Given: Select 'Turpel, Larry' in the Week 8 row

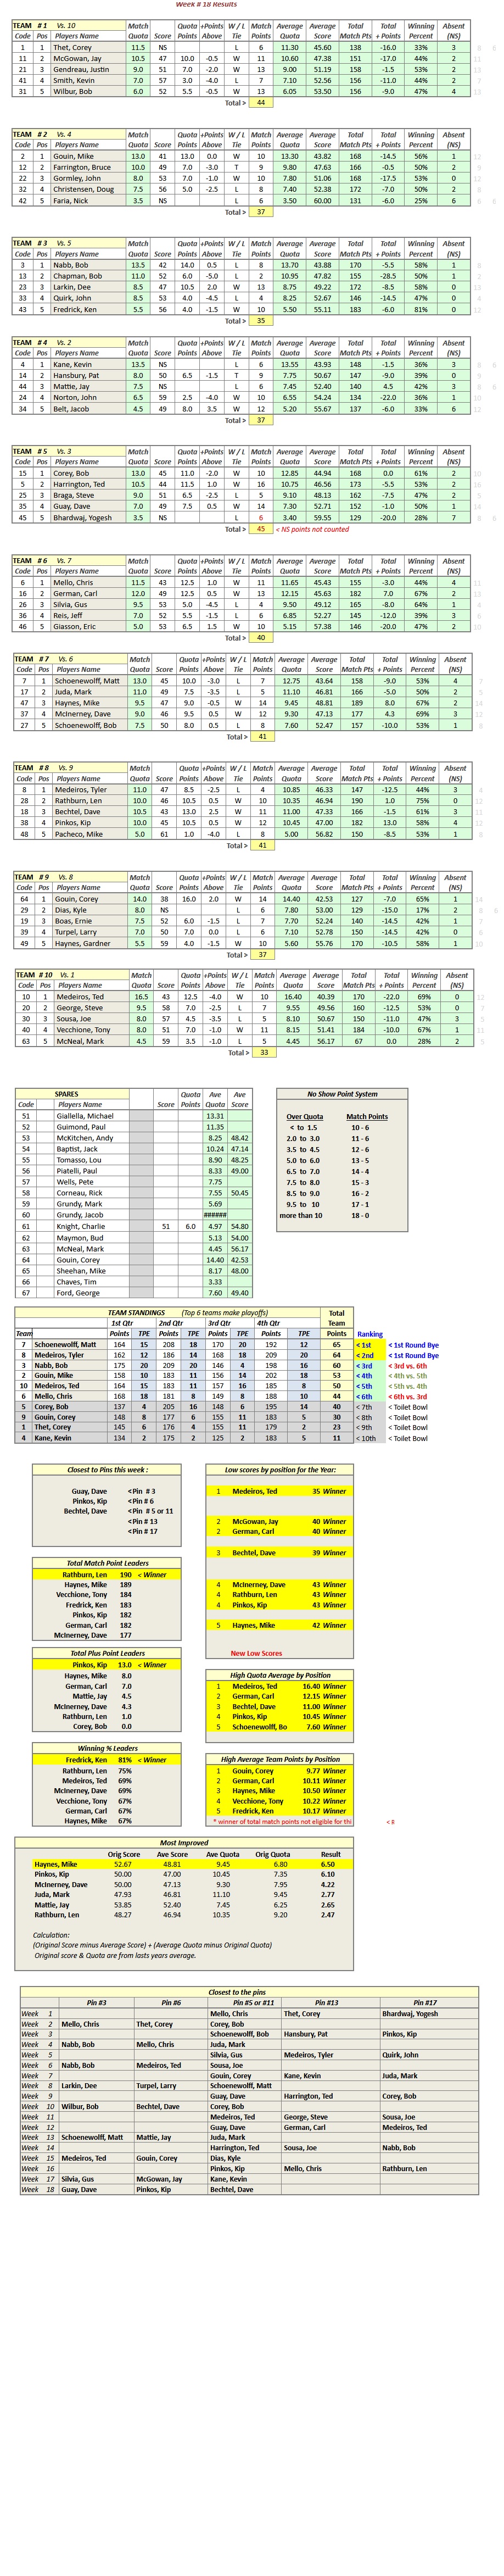Looking at the screenshot, I should (156, 2086).
